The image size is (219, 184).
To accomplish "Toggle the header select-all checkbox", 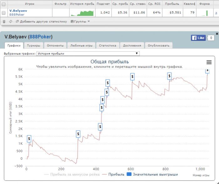I will [4, 4].
